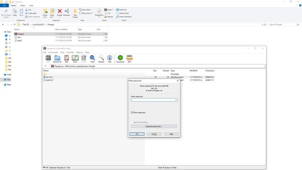Open Properties in the Explorer ribbon
This screenshot has height=170, width=302.
pyautogui.click(x=99, y=13)
